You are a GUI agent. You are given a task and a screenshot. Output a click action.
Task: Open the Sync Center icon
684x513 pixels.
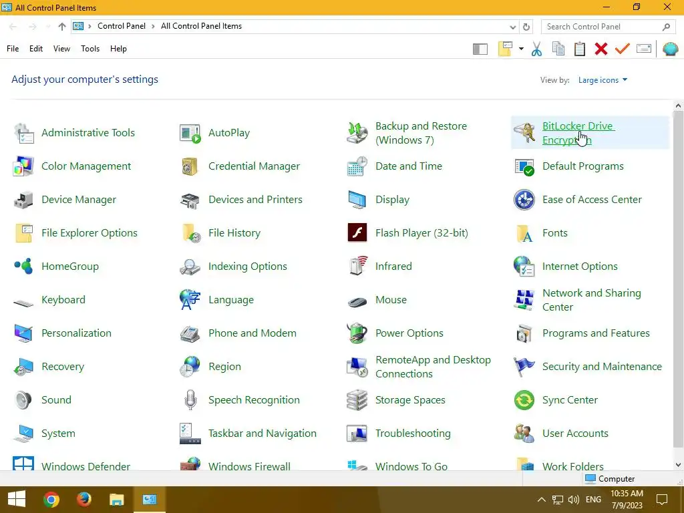tap(524, 400)
